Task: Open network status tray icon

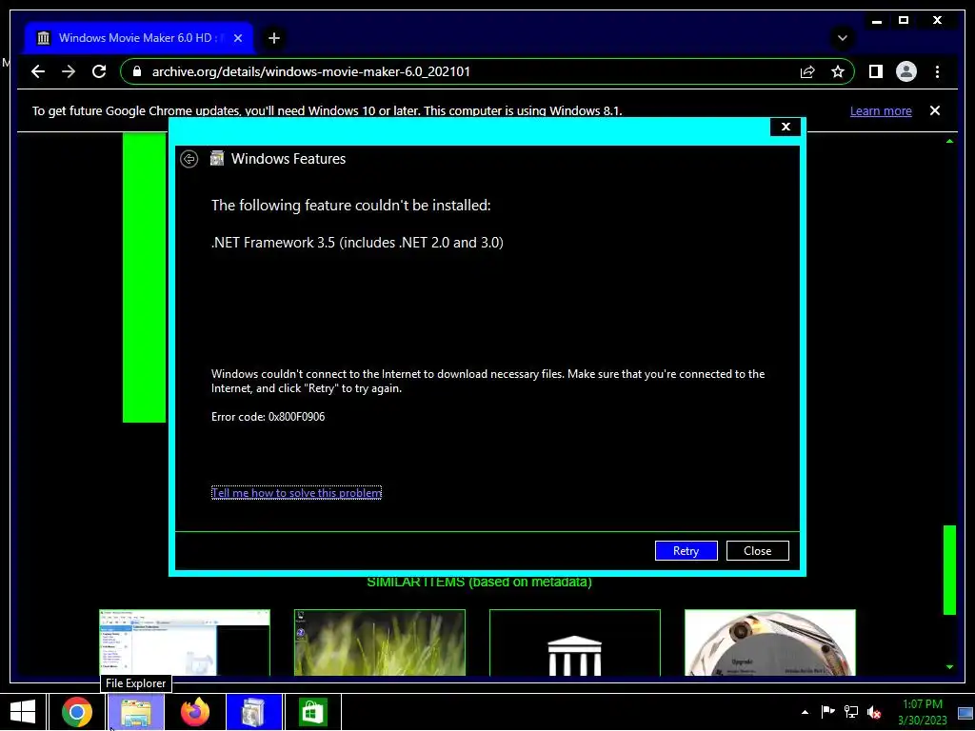Action: [850, 712]
